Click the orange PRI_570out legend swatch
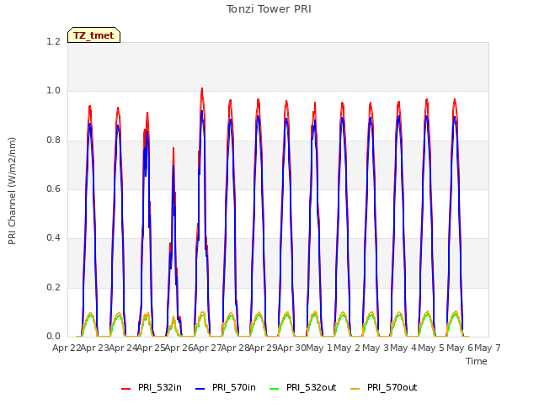 355,389
